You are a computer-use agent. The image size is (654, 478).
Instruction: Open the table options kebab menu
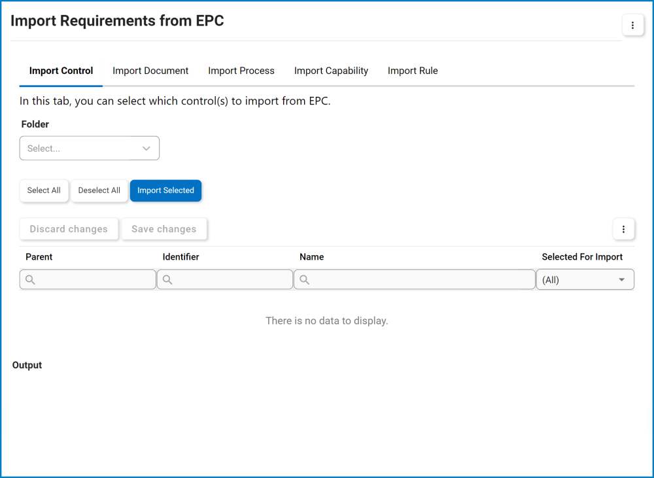click(x=623, y=229)
